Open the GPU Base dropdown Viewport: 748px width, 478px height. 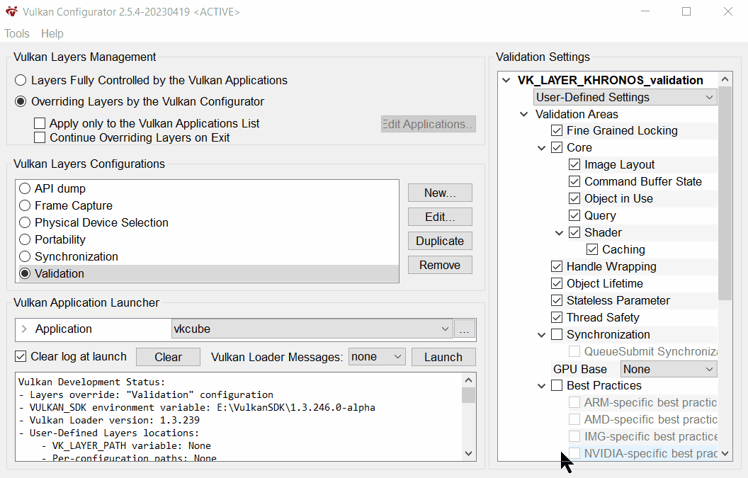668,368
